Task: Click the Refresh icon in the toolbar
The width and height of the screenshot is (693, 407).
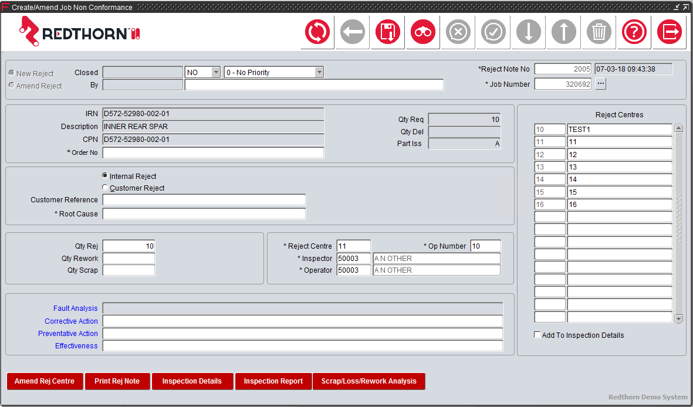Action: tap(317, 32)
